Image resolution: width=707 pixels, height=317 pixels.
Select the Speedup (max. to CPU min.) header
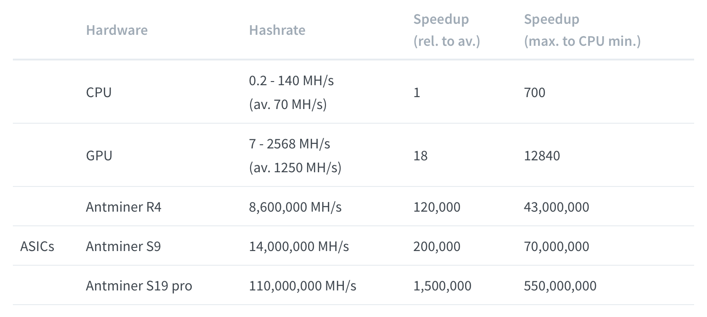point(582,30)
